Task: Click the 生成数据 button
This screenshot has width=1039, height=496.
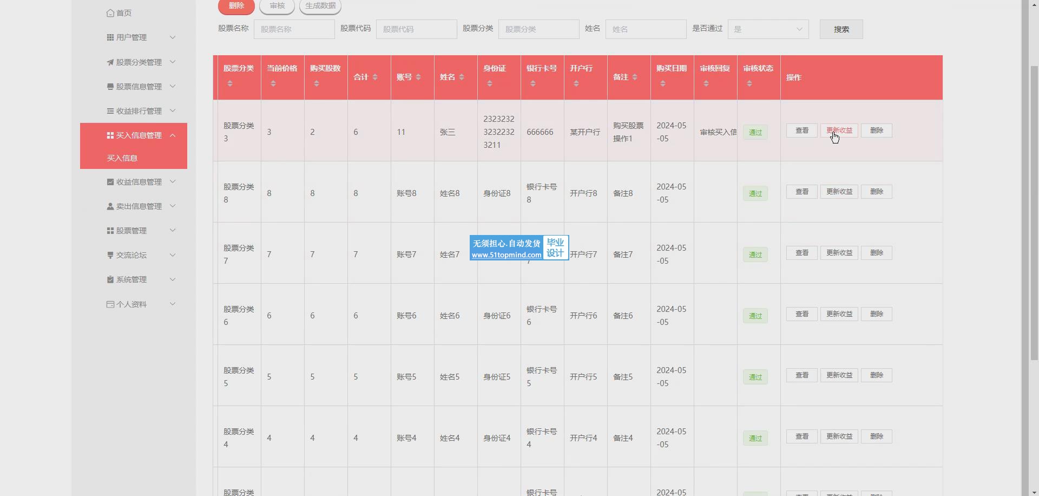Action: 320,6
